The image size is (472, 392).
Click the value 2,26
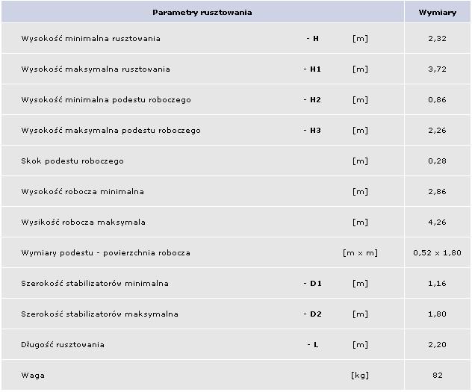pyautogui.click(x=437, y=131)
